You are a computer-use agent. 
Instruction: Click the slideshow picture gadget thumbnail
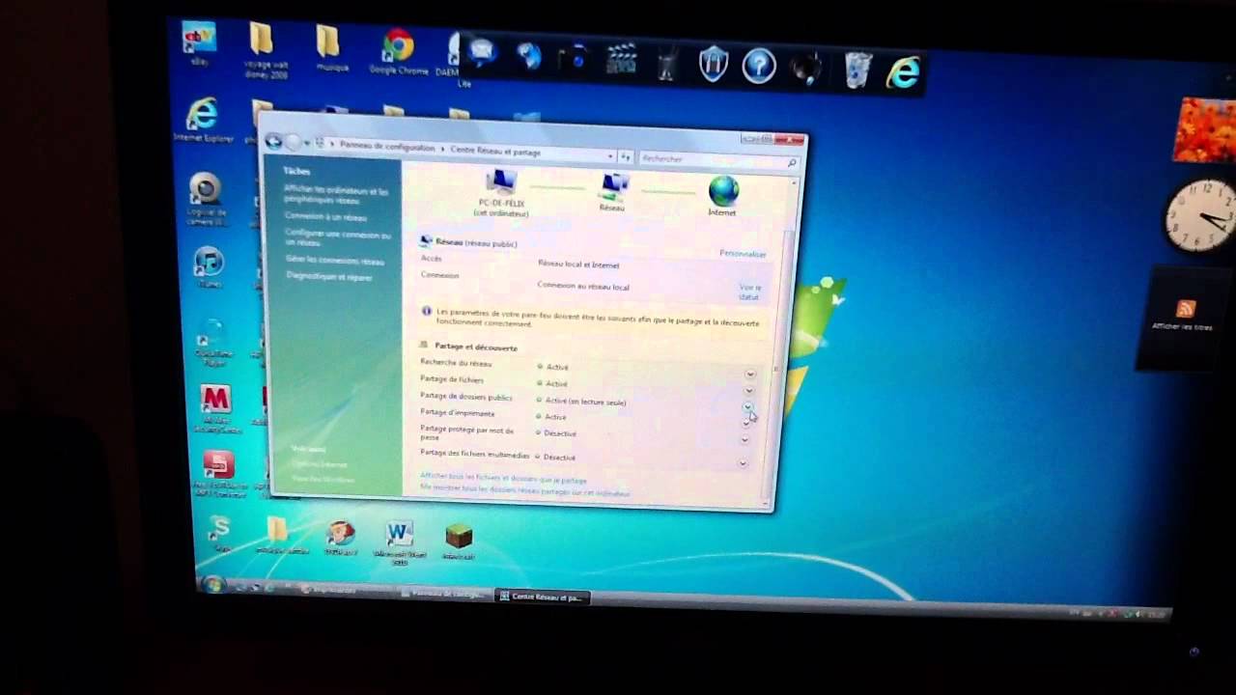1204,128
